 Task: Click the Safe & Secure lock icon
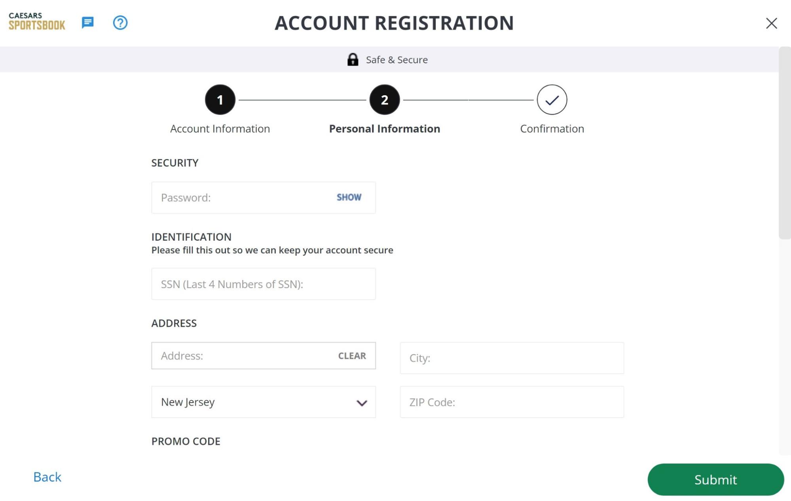point(353,60)
